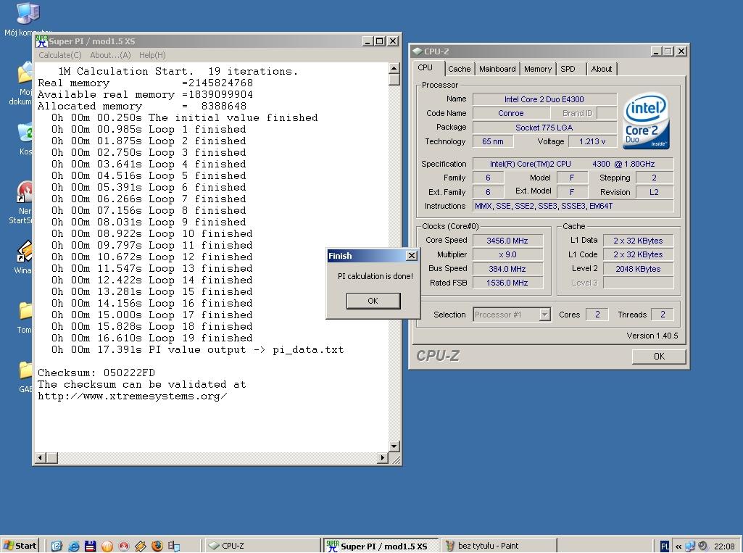
Task: Click the Super PI title bar icon
Action: (x=42, y=41)
